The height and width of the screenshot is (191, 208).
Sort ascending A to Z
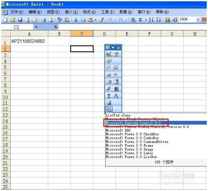click(151, 20)
